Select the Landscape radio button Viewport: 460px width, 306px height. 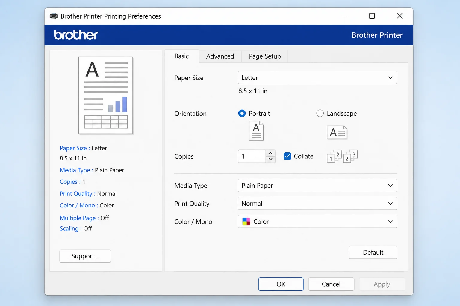320,114
